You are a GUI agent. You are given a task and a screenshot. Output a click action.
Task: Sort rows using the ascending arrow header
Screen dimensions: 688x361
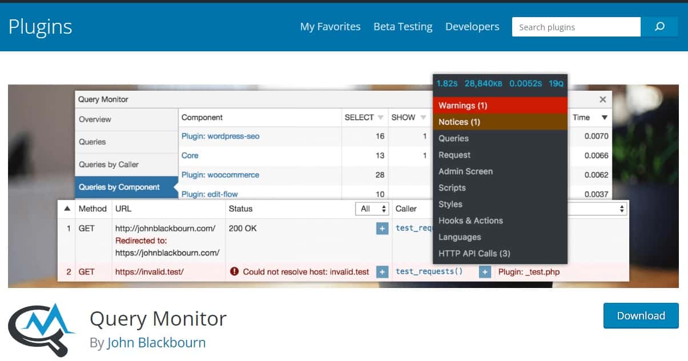[x=67, y=209]
